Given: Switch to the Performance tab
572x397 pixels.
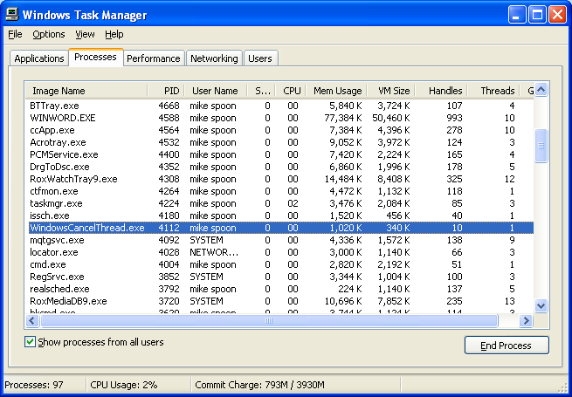Looking at the screenshot, I should [x=154, y=58].
